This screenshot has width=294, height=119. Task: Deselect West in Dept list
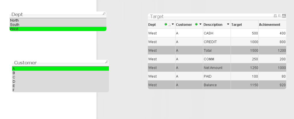click(x=58, y=29)
